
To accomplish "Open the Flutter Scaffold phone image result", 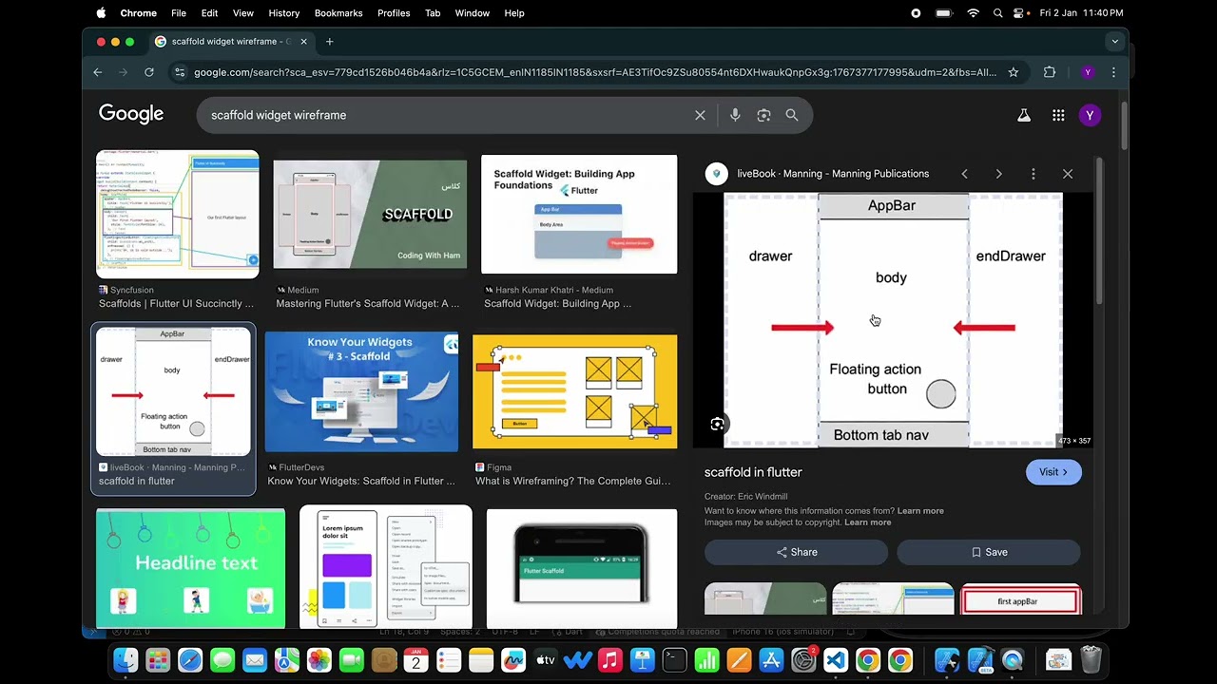I will [582, 568].
